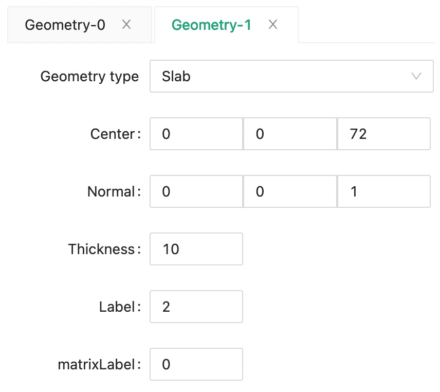Click the "Normal" field label
440x392 pixels.
[x=111, y=192]
